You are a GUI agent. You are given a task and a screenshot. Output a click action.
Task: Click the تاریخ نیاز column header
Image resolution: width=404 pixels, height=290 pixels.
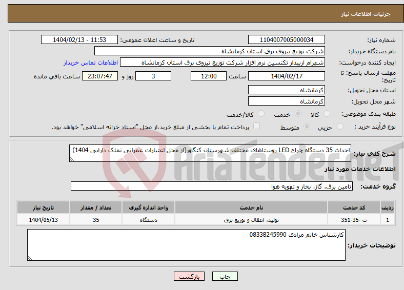43,208
